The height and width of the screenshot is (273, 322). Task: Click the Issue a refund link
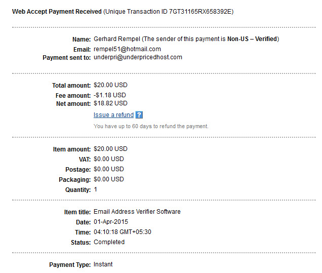coord(113,115)
